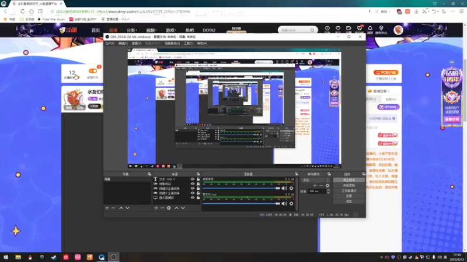Click the Stop Streaming button in OBS
This screenshot has width=467, height=262.
tap(348, 180)
